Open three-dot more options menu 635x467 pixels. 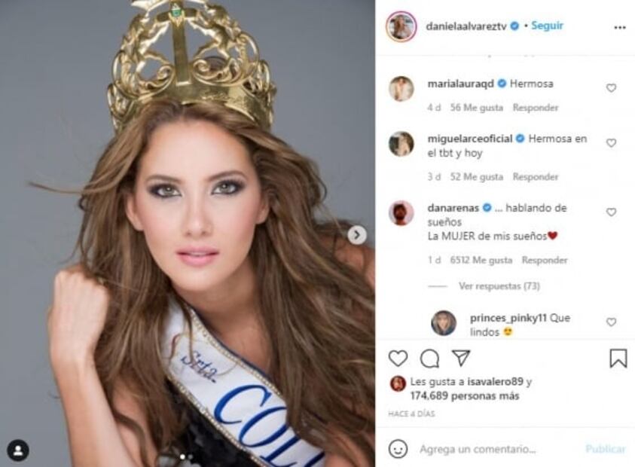coord(620,28)
